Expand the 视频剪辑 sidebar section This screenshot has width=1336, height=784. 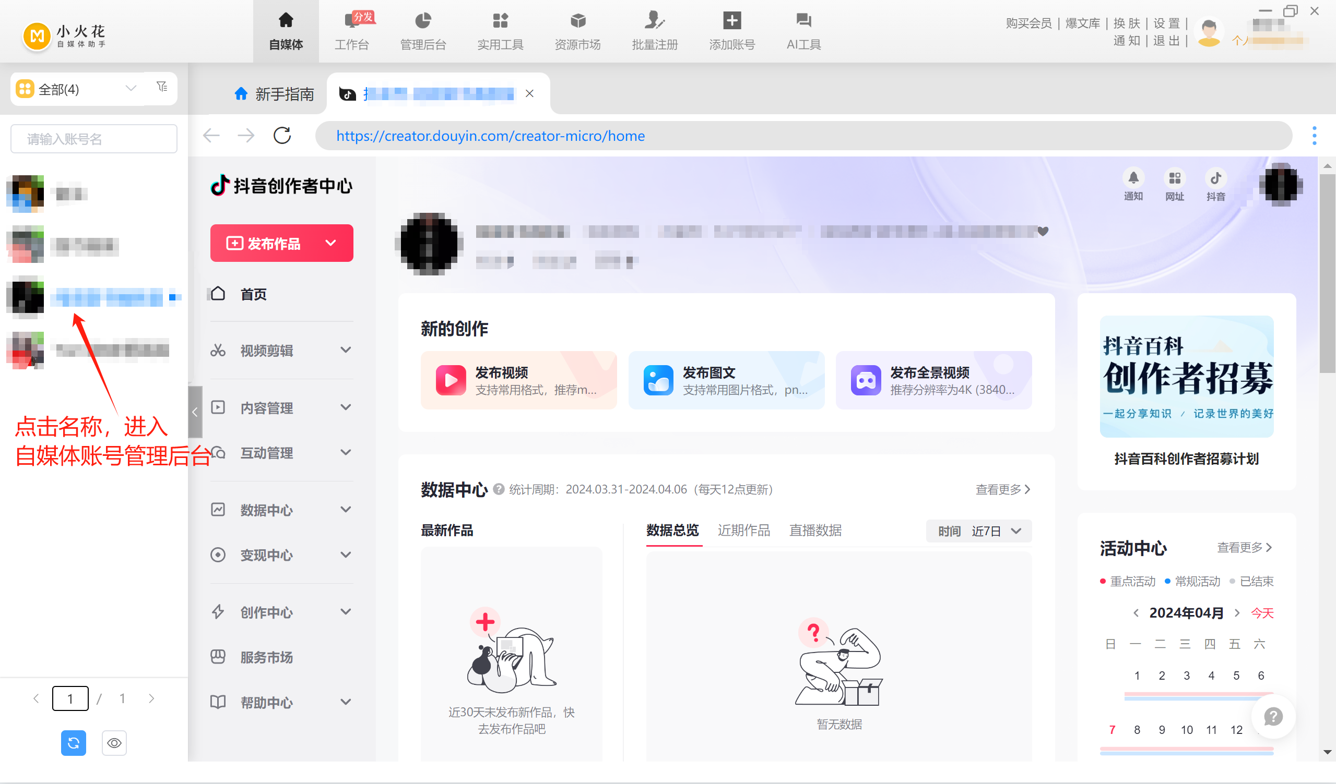coord(281,350)
